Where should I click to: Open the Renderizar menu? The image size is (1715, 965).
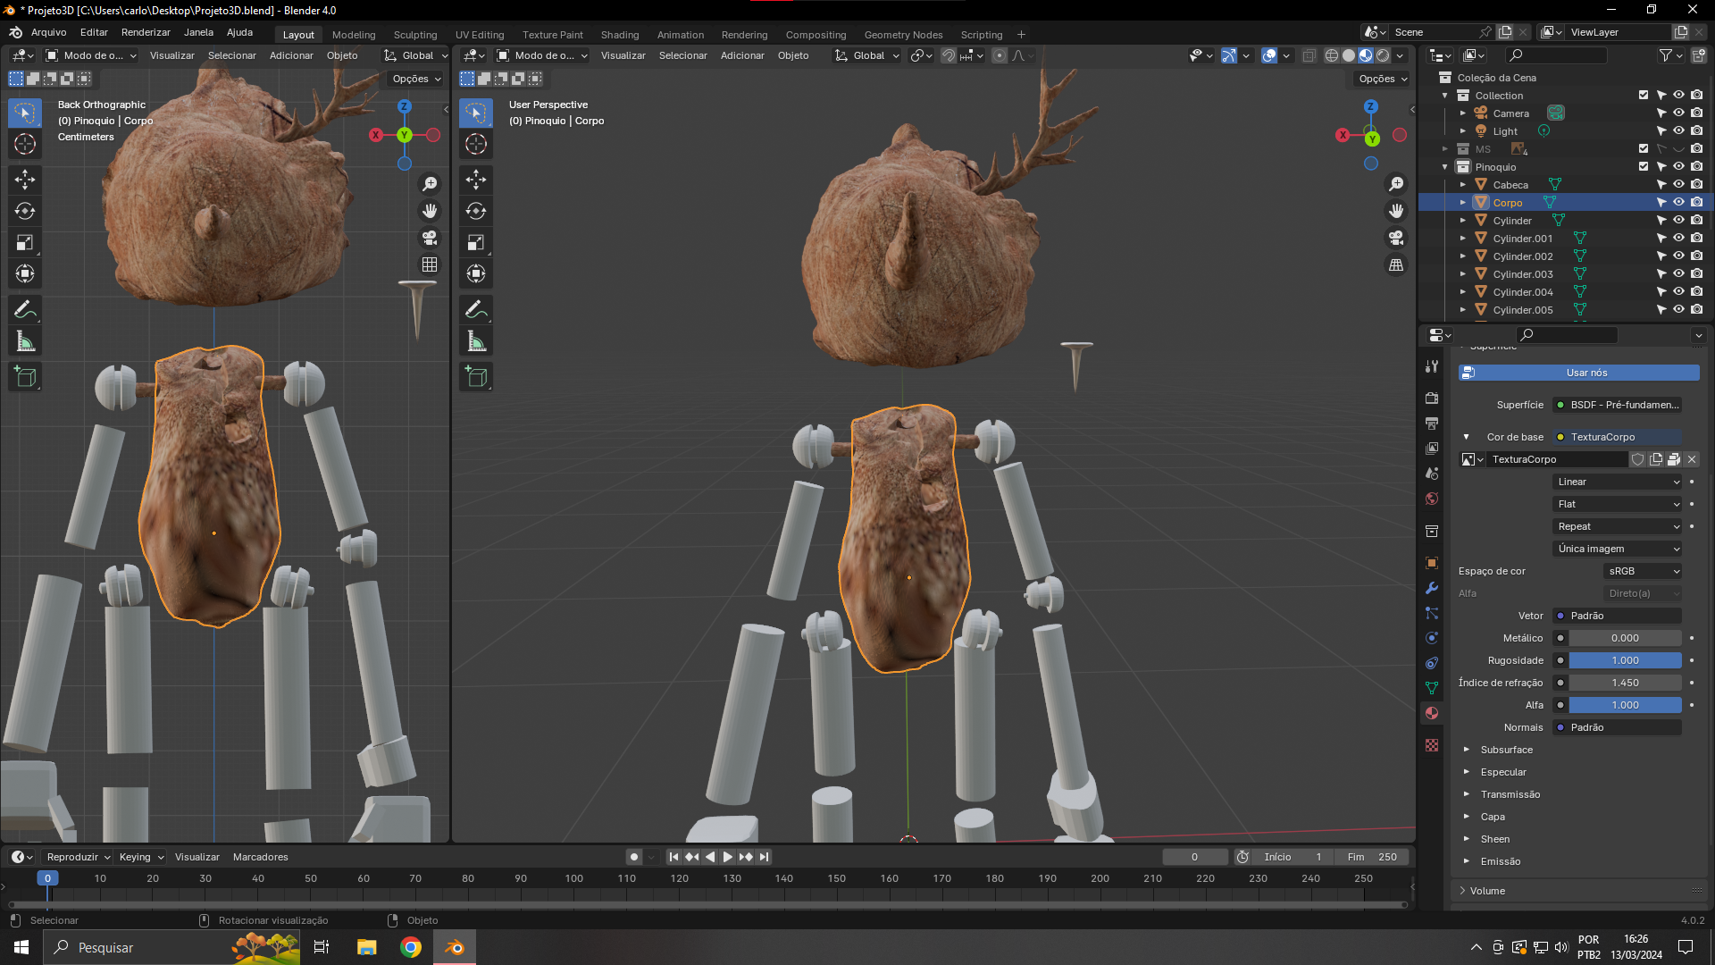(x=146, y=32)
